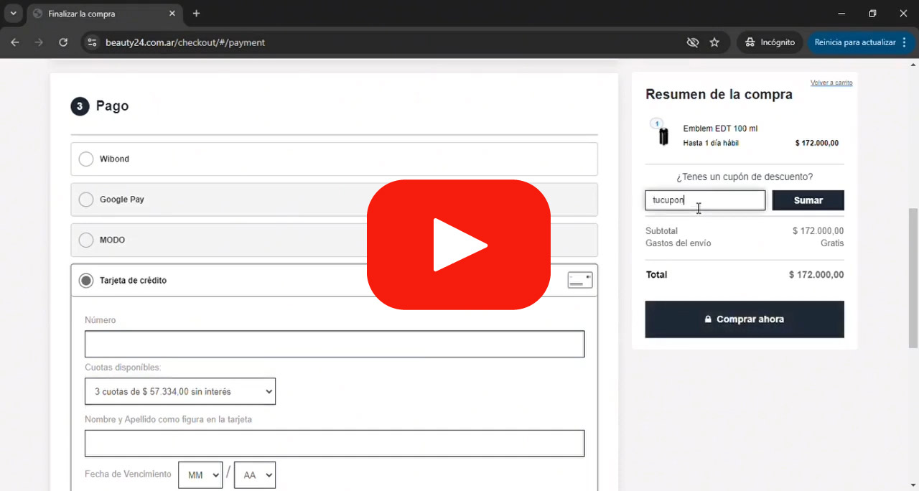
Task: Click the Total amount $ 172.000,00
Action: [x=816, y=275]
